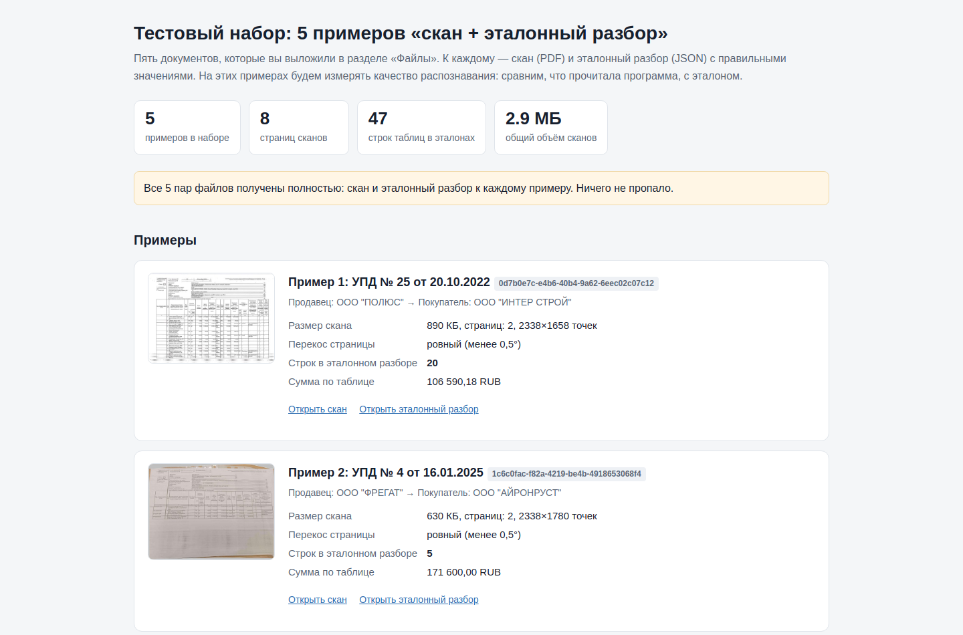Open эталонный разбор link for Пример 2
The height and width of the screenshot is (635, 963).
(x=419, y=600)
